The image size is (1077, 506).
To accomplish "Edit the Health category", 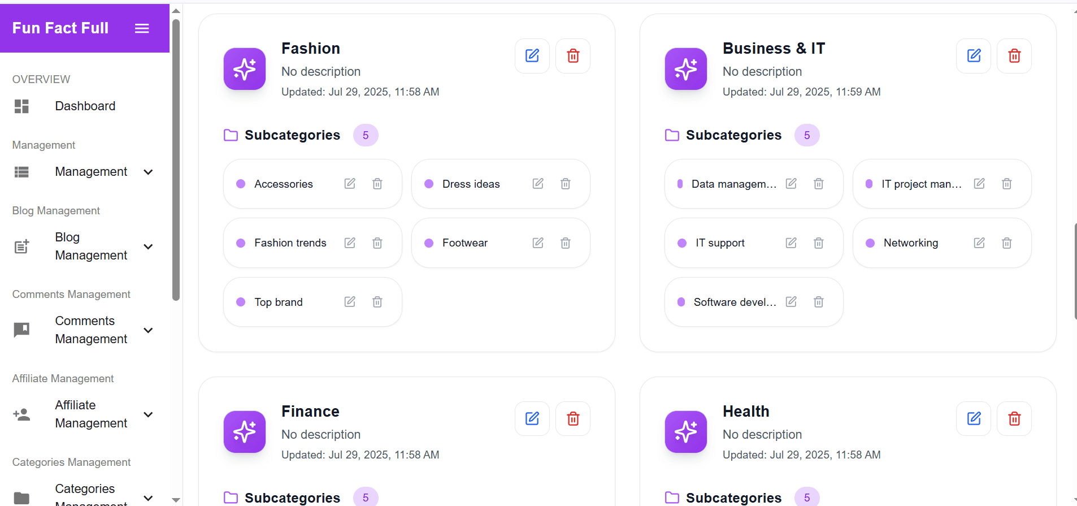I will (974, 419).
